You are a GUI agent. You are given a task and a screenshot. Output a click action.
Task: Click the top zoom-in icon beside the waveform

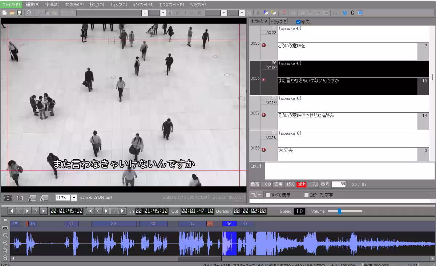5,235
